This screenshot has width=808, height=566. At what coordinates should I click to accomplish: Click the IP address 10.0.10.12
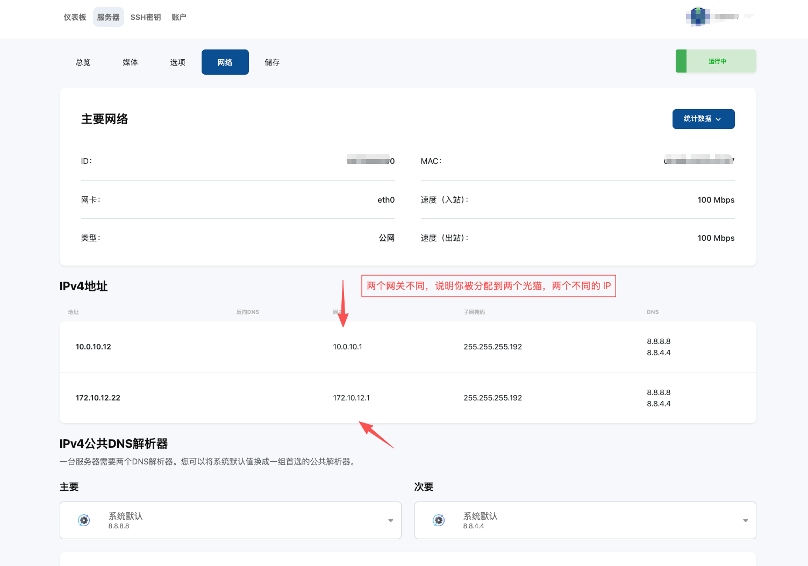(x=94, y=347)
